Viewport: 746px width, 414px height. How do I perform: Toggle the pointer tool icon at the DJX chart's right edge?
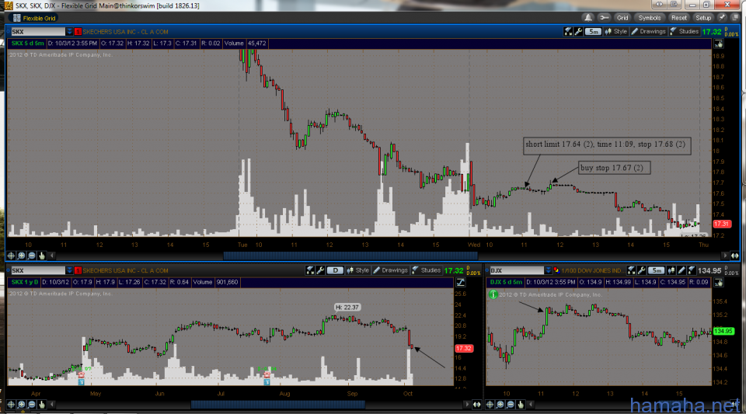click(718, 282)
